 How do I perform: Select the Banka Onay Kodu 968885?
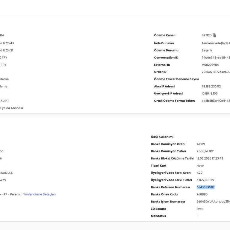tap(202, 194)
